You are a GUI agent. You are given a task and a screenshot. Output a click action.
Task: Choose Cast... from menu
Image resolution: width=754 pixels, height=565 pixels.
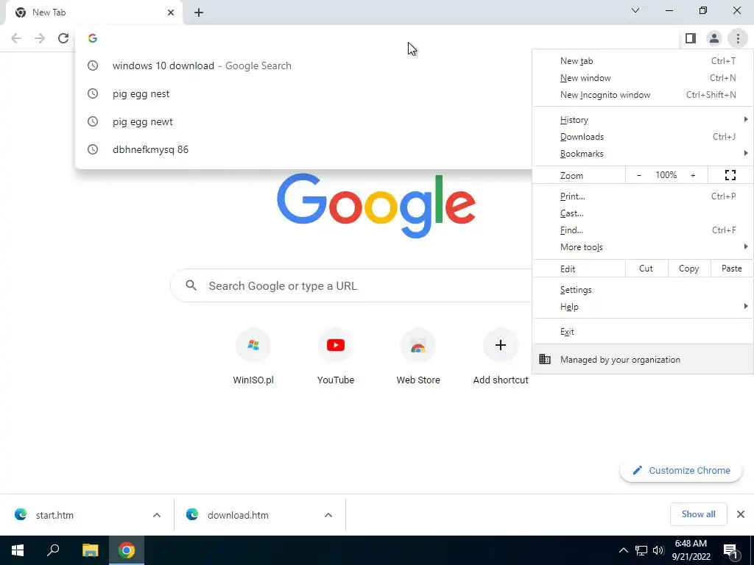click(643, 213)
